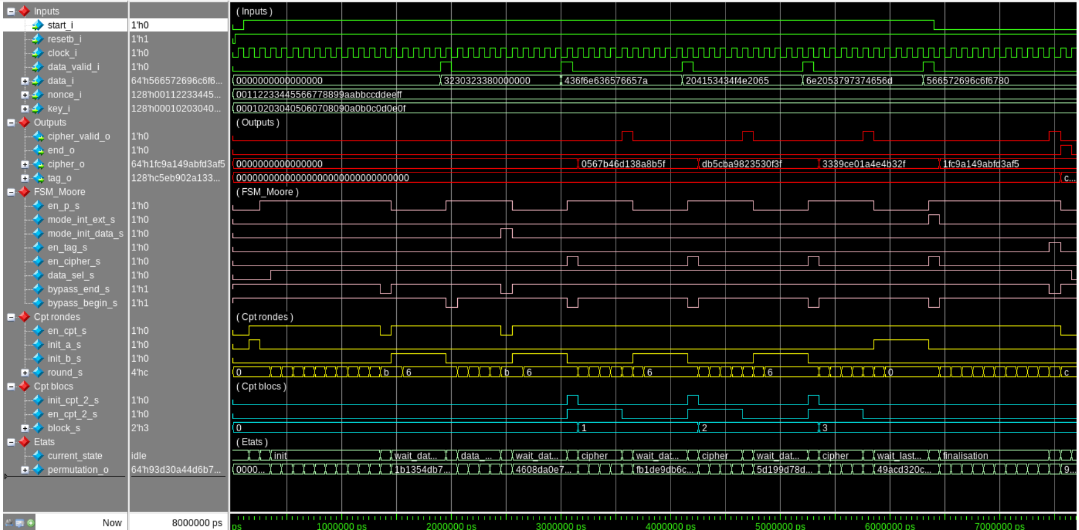The width and height of the screenshot is (1079, 530).
Task: Select the en_cpt_2_s signal name
Action: point(73,414)
